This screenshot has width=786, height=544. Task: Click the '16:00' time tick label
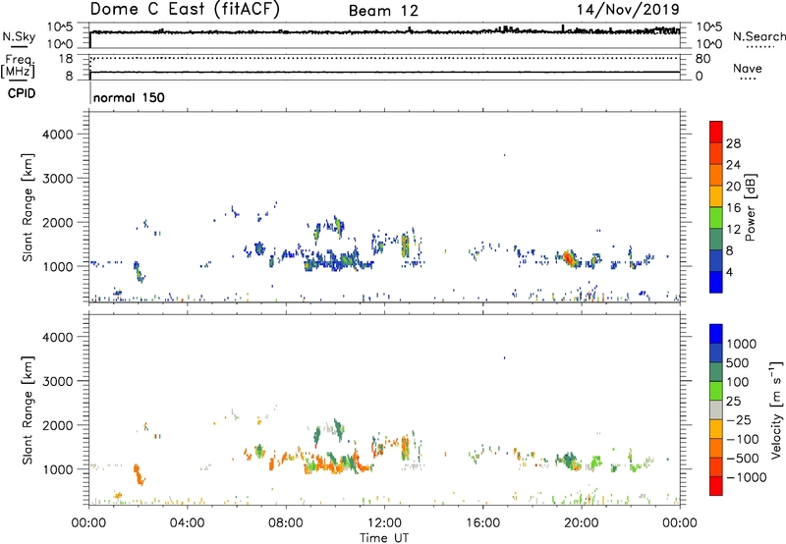tap(482, 523)
